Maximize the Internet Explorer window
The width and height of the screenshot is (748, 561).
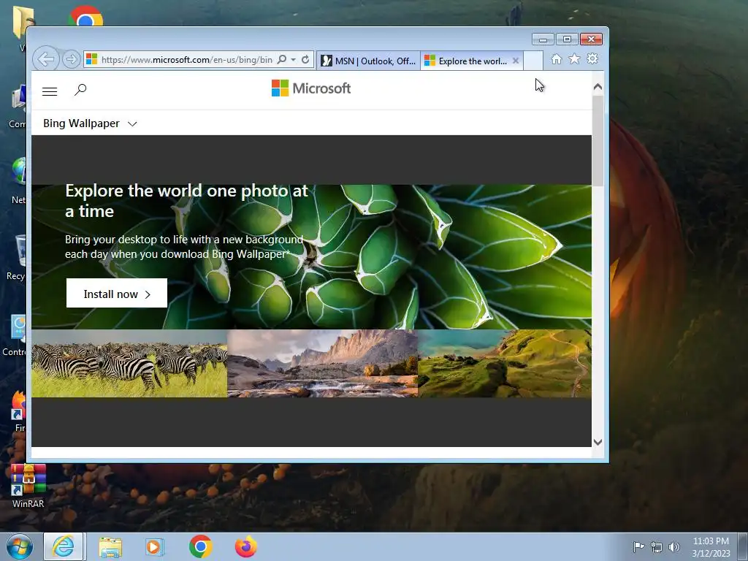[x=567, y=39]
